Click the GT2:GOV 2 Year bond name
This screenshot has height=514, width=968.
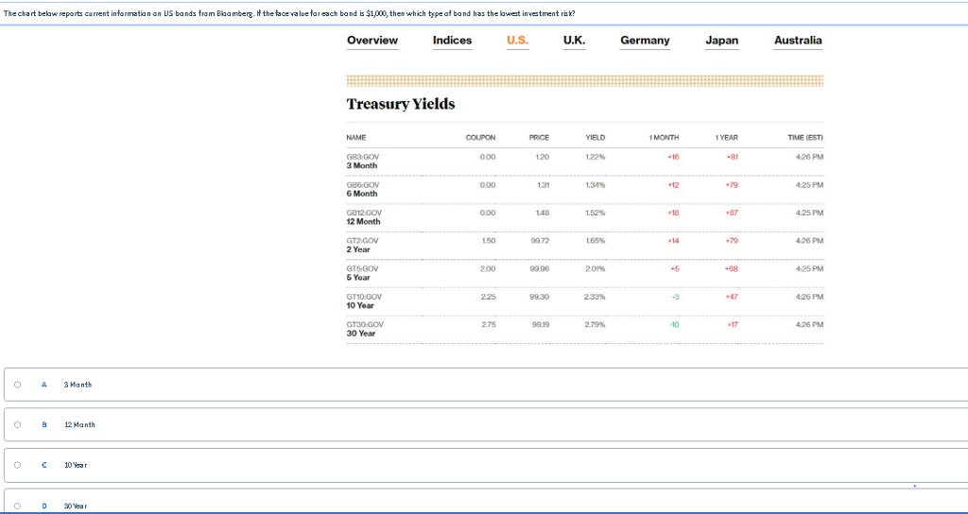pyautogui.click(x=363, y=245)
